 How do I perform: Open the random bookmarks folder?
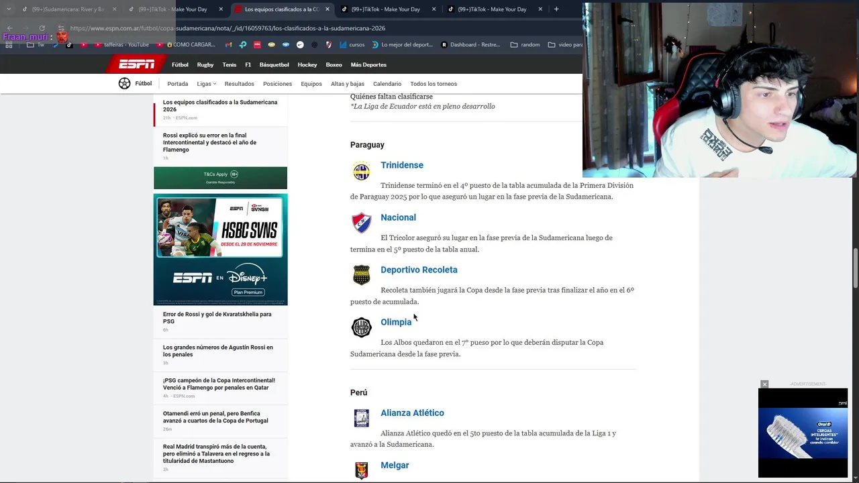(x=525, y=45)
